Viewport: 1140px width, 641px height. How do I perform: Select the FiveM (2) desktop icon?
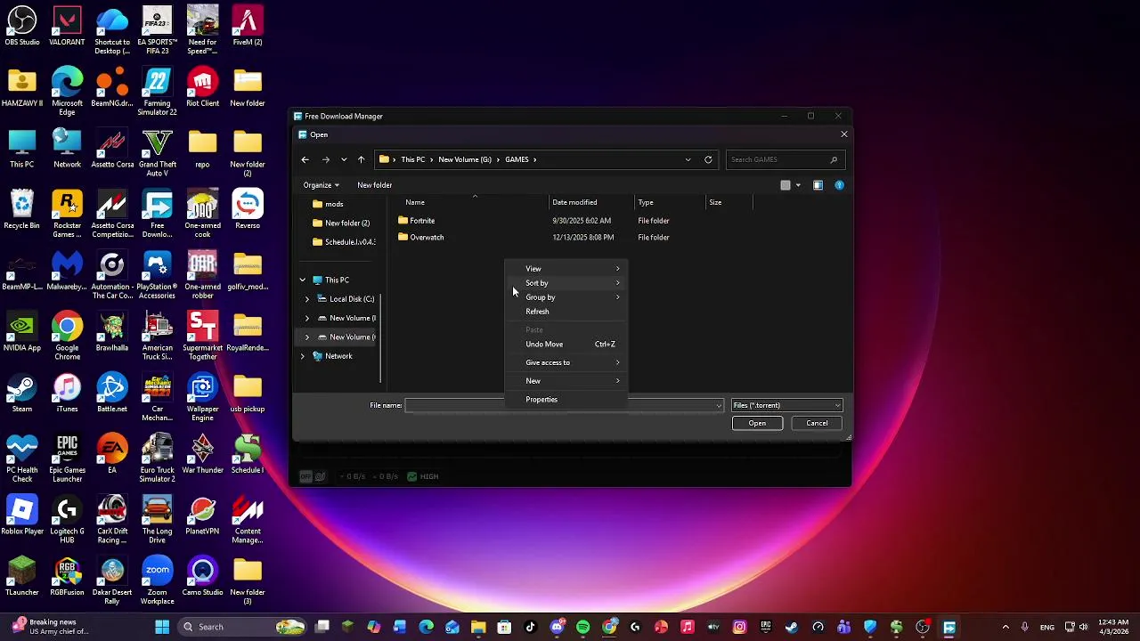coord(248,27)
